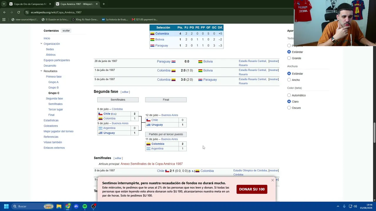Open the Kling AI bookmark
Image resolution: width=376 pixels, height=211 pixels.
(84, 20)
